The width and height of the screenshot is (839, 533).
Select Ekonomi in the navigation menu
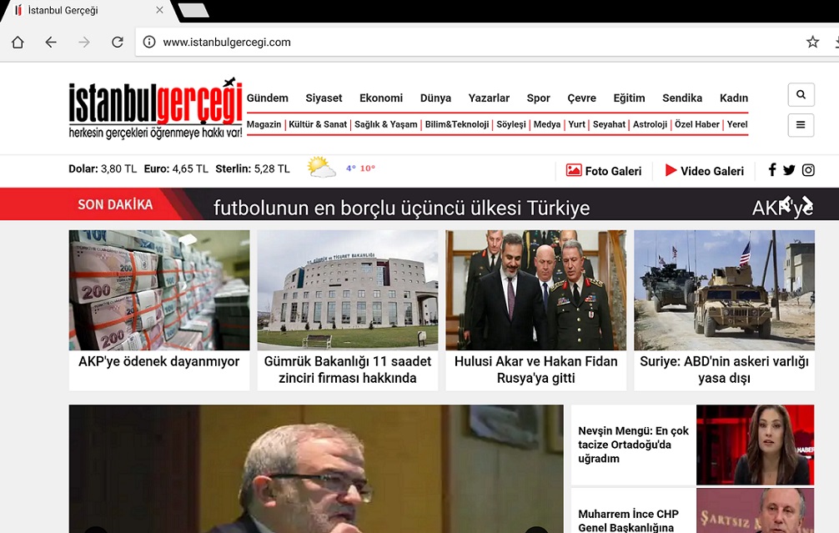(381, 98)
